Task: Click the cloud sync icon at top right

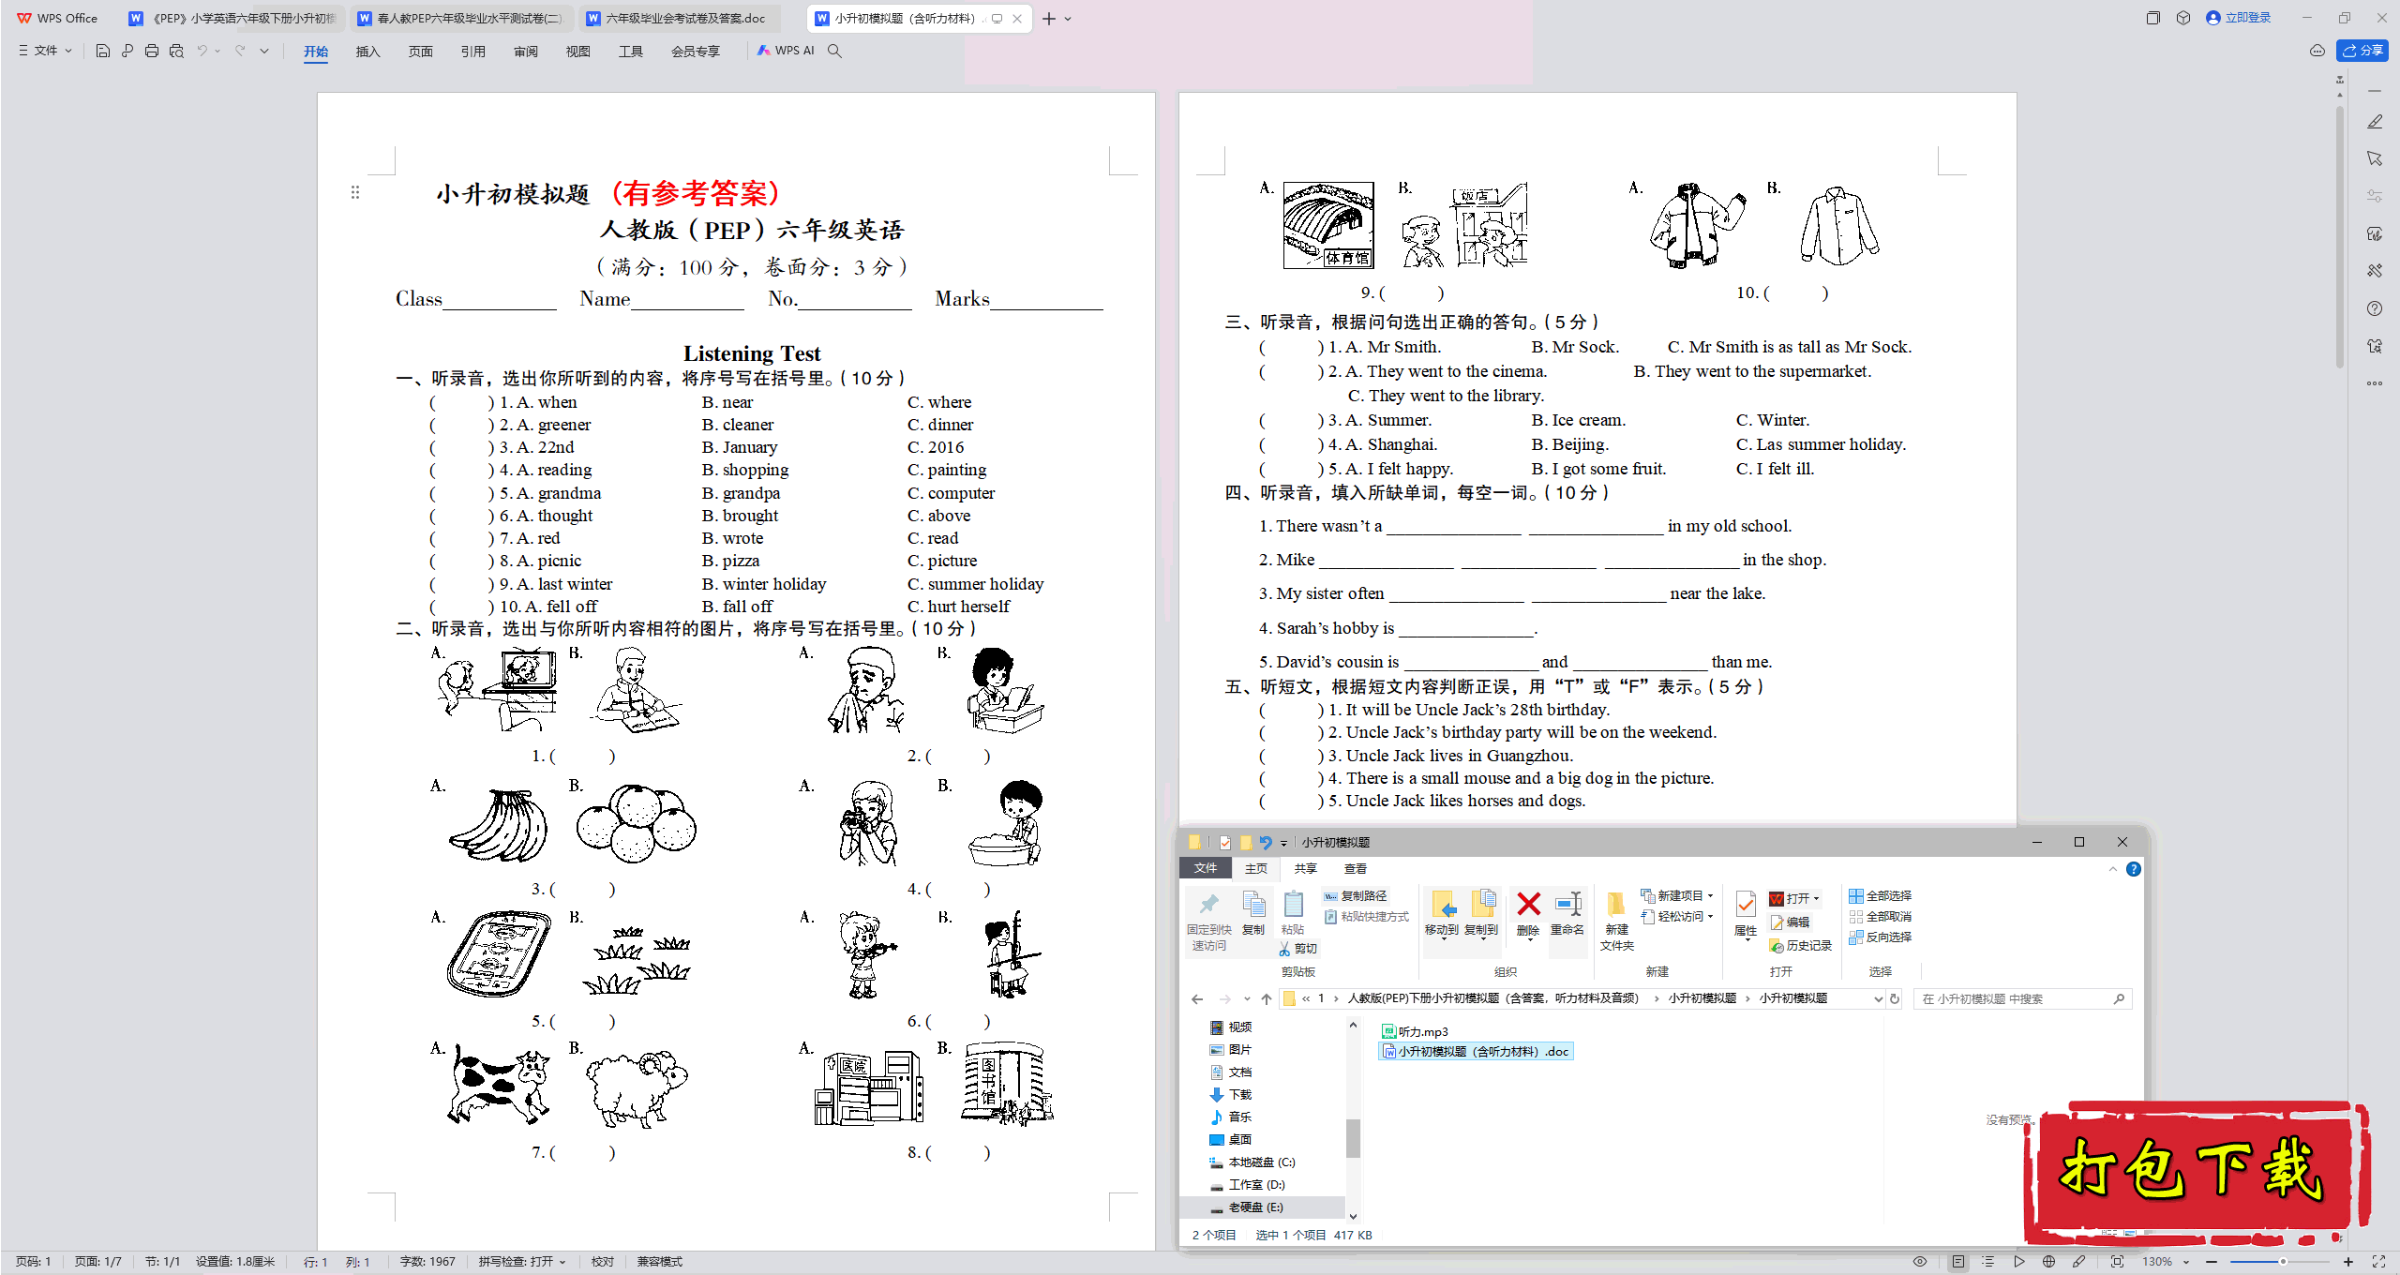Action: (2317, 51)
